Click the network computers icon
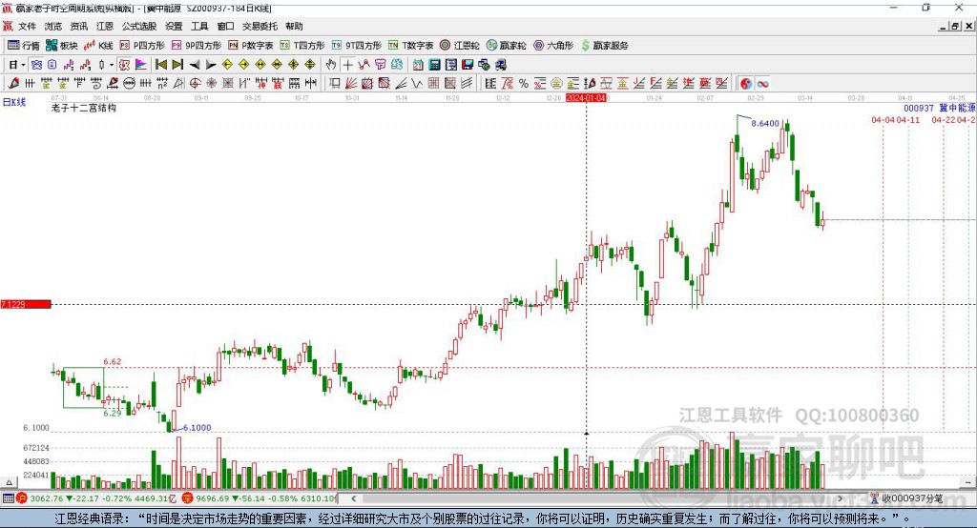Image resolution: width=977 pixels, height=528 pixels. click(x=484, y=65)
